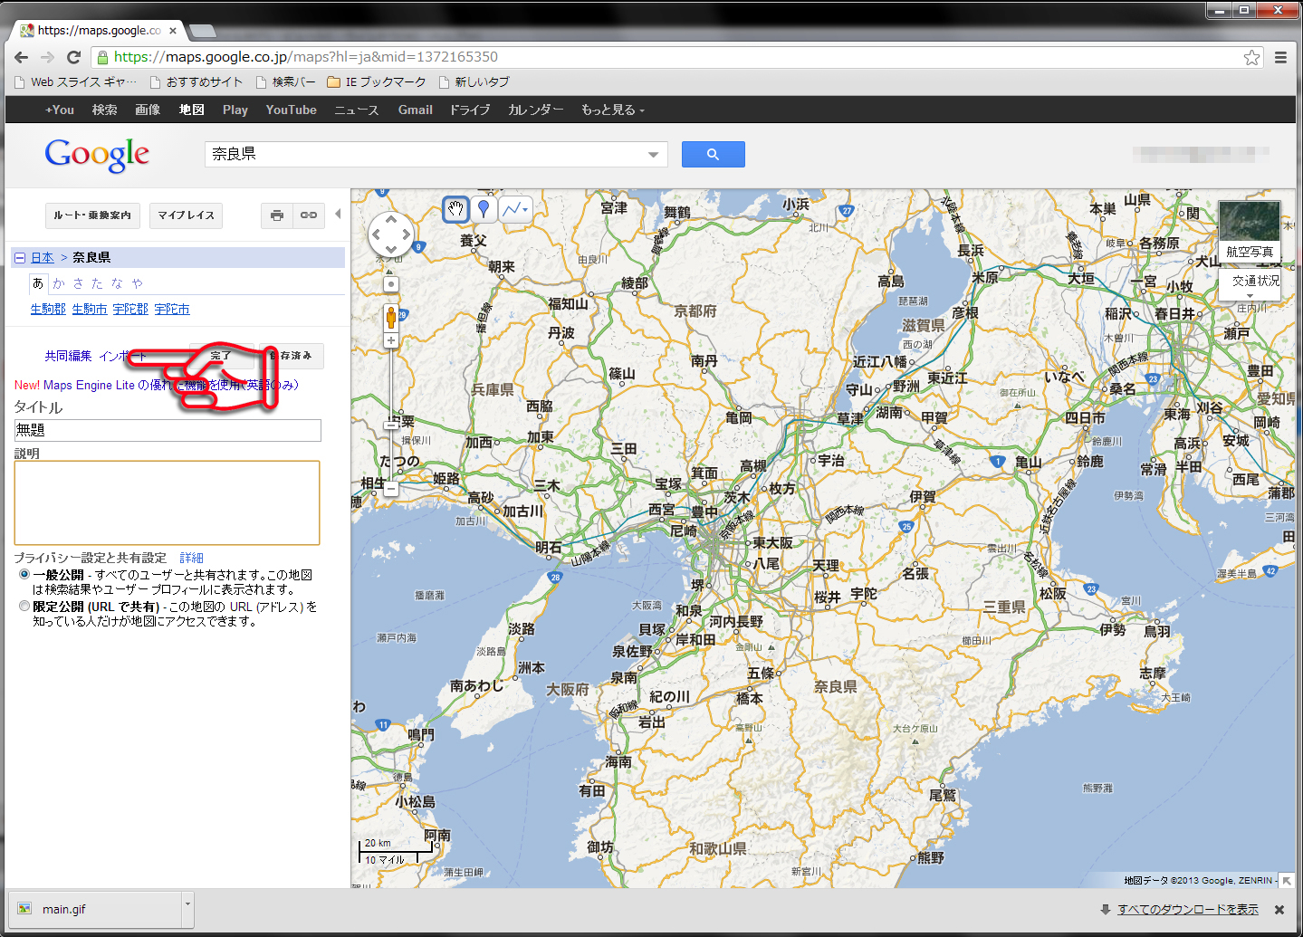The height and width of the screenshot is (937, 1303).
Task: Click the green lock icon in the address bar
Action: coord(102,57)
